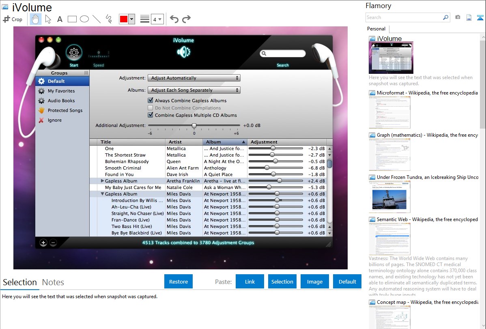486x329 pixels.
Task: Select the Crop tool
Action: click(x=13, y=19)
